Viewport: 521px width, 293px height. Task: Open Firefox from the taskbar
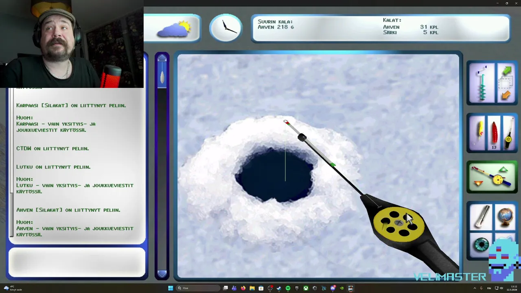tap(243, 288)
